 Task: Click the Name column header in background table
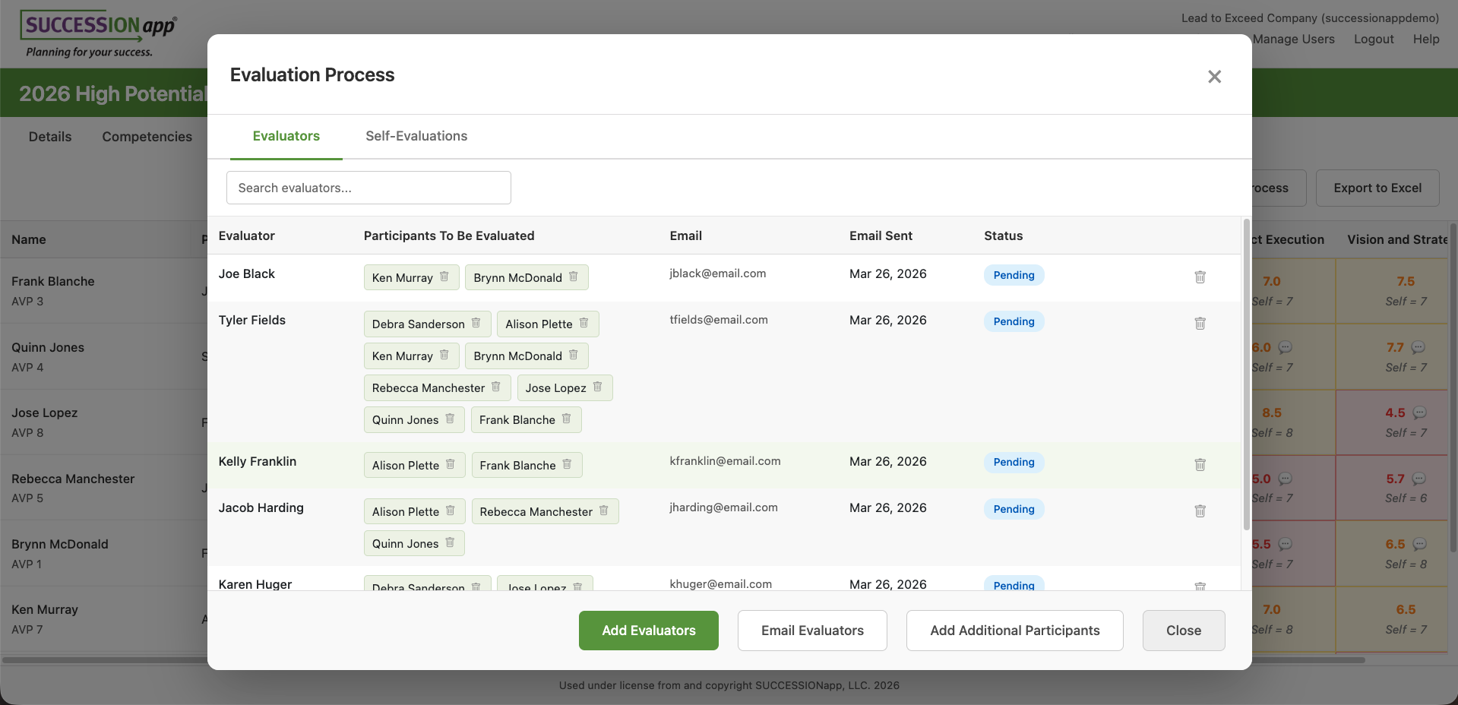[x=29, y=239]
